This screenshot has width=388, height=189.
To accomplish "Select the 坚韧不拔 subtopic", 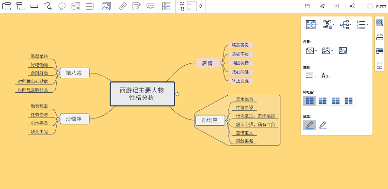I will click(x=240, y=54).
